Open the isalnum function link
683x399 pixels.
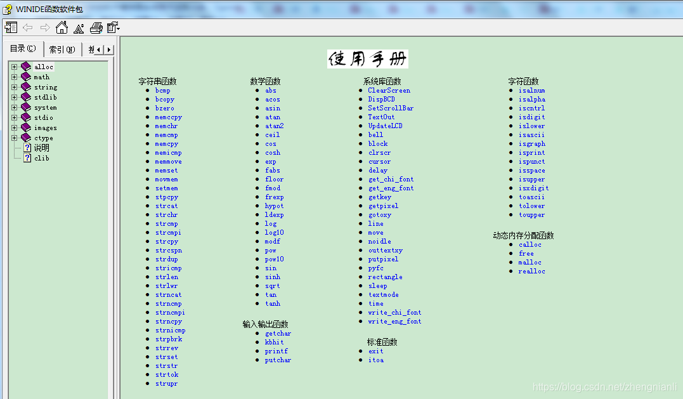click(x=532, y=91)
